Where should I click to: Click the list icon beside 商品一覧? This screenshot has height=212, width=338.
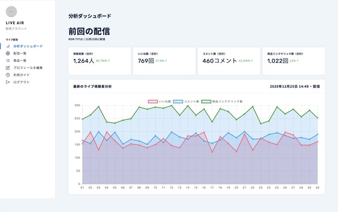(8, 61)
